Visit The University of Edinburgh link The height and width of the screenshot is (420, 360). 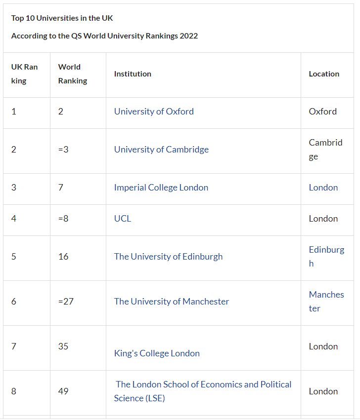(x=168, y=257)
